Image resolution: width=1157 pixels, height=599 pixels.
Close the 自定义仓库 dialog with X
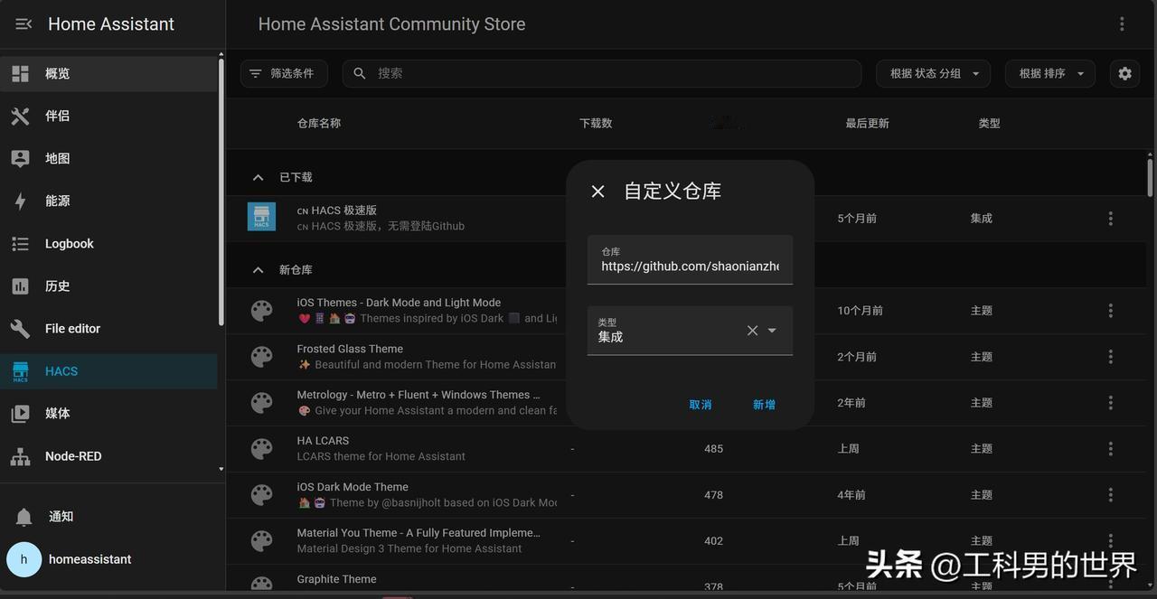tap(597, 192)
